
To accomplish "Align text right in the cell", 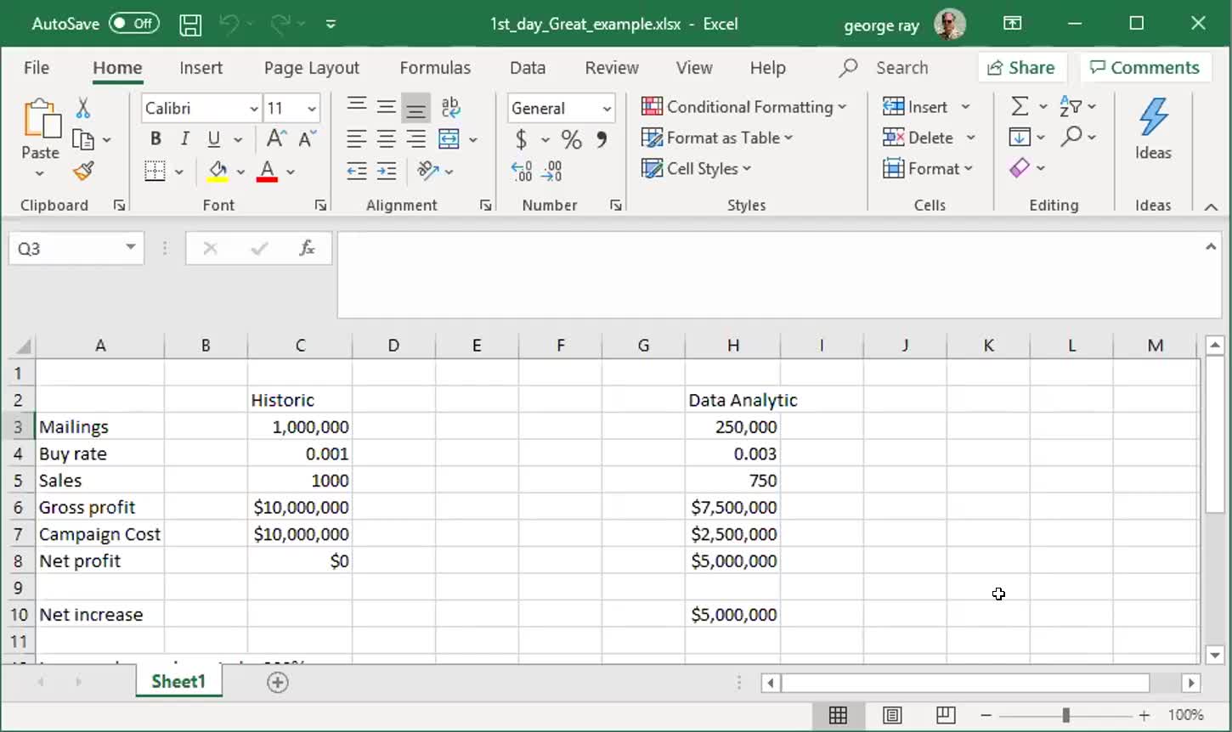I will [x=416, y=139].
